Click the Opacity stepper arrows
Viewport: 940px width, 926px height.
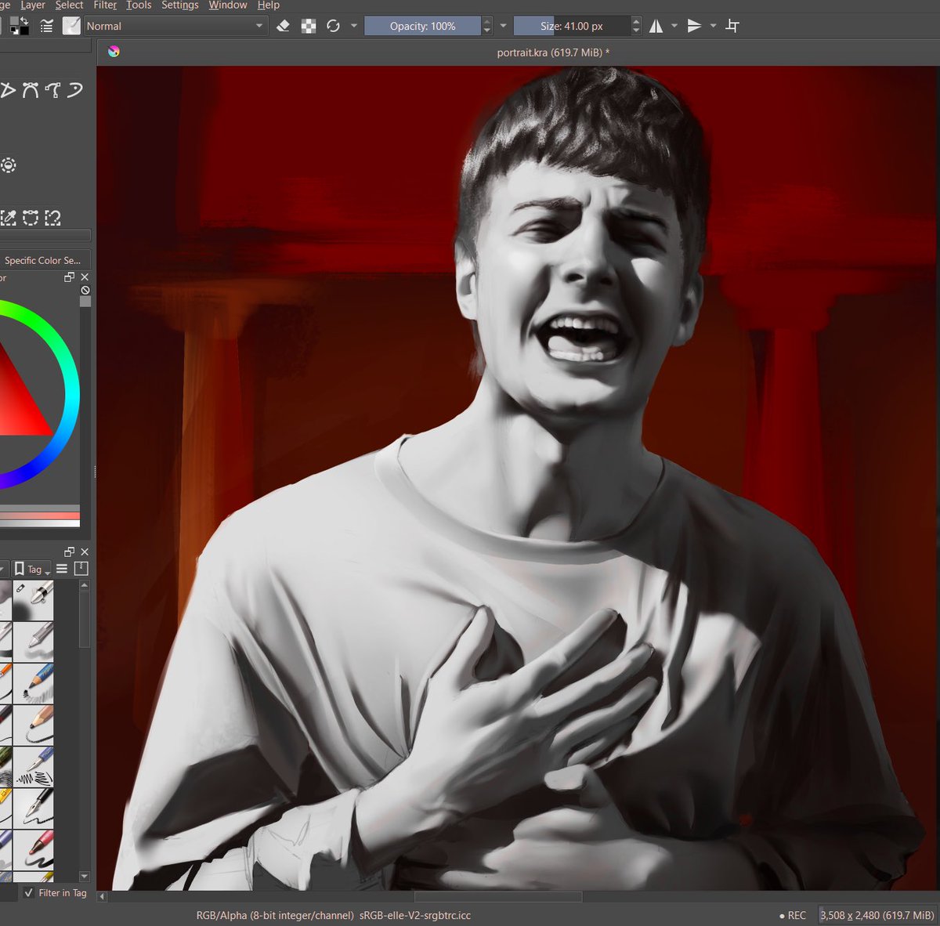[487, 26]
